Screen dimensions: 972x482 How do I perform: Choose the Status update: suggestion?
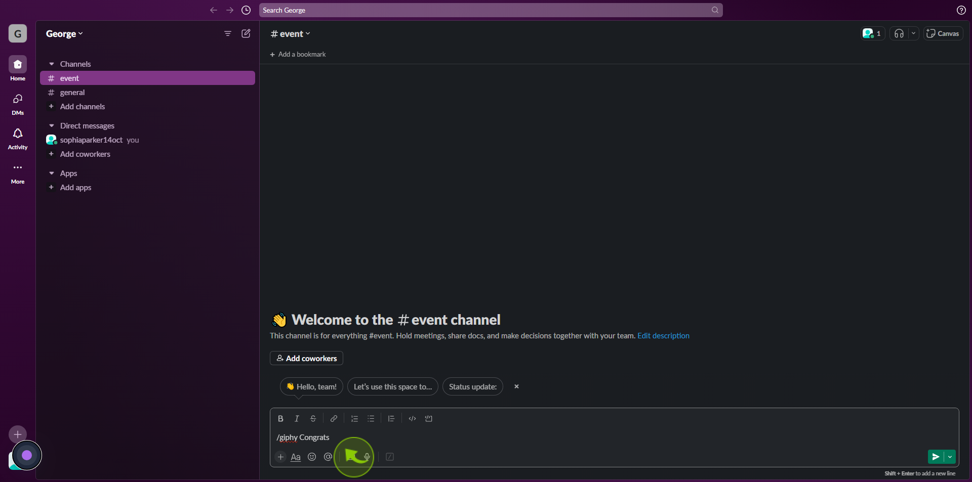[473, 386]
